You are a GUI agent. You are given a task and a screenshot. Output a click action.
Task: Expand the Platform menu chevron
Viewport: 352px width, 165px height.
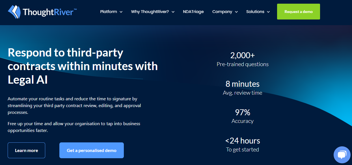[x=121, y=12]
